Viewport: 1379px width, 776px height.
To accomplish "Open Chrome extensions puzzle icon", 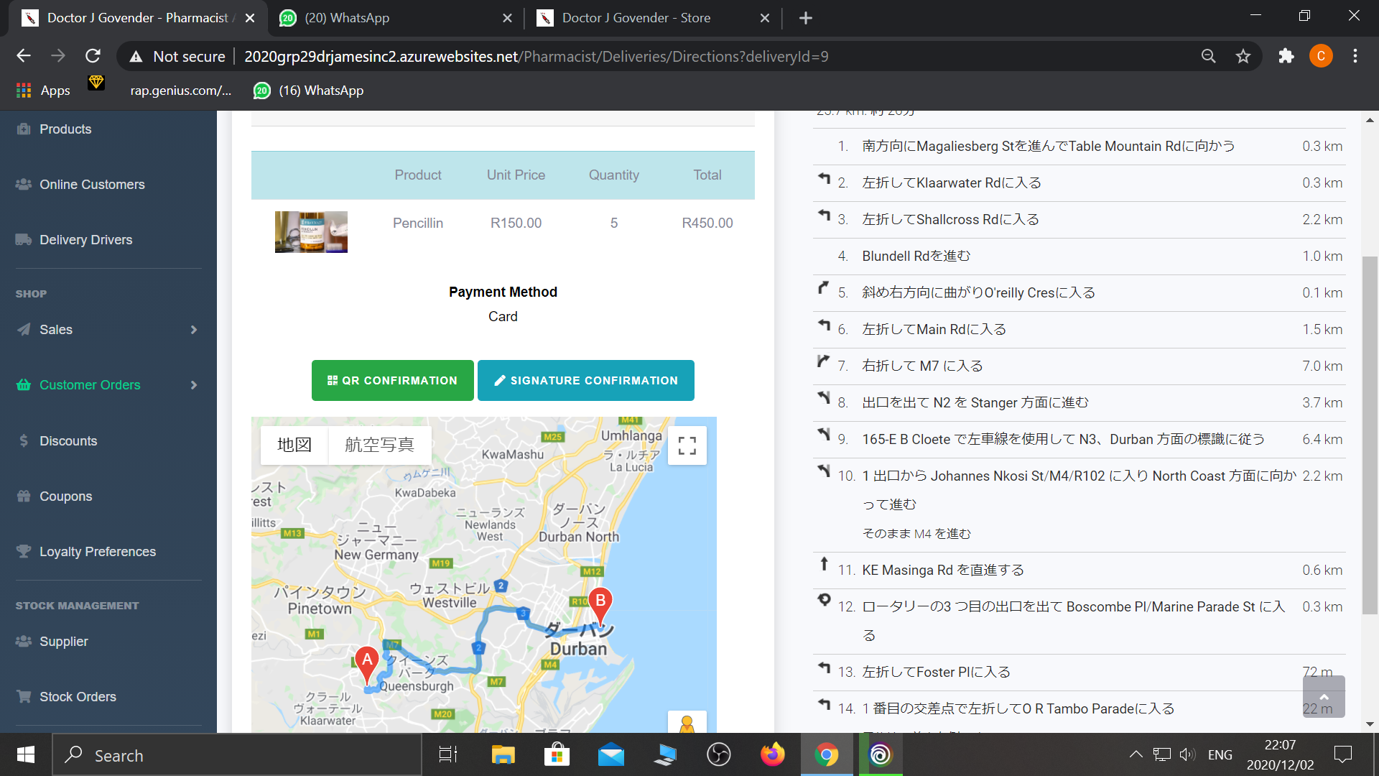I will tap(1286, 56).
